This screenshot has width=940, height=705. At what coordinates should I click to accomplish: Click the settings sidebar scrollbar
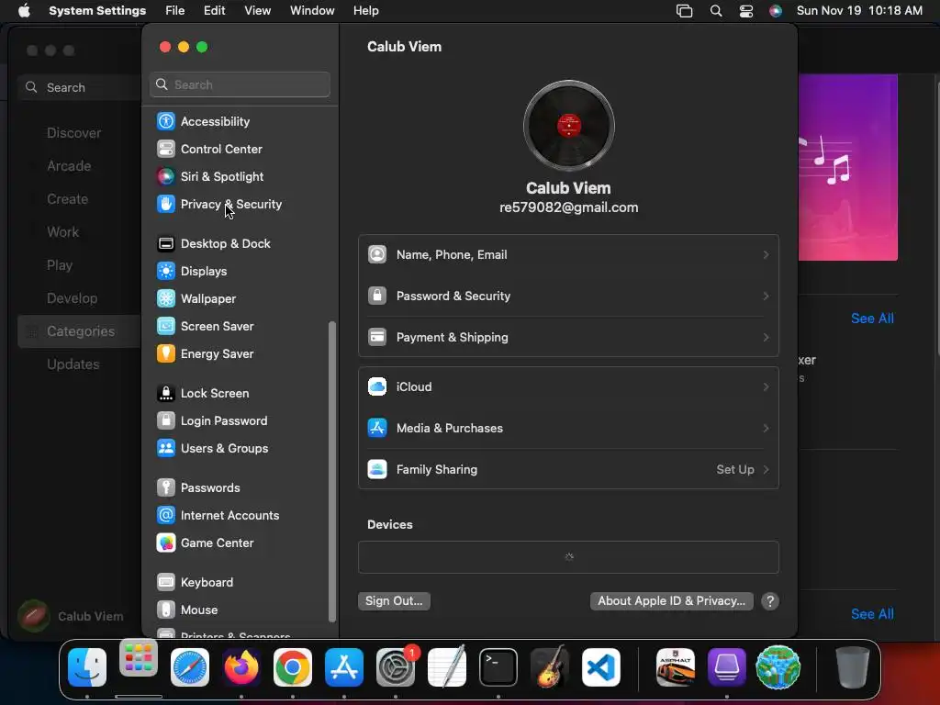[x=332, y=472]
